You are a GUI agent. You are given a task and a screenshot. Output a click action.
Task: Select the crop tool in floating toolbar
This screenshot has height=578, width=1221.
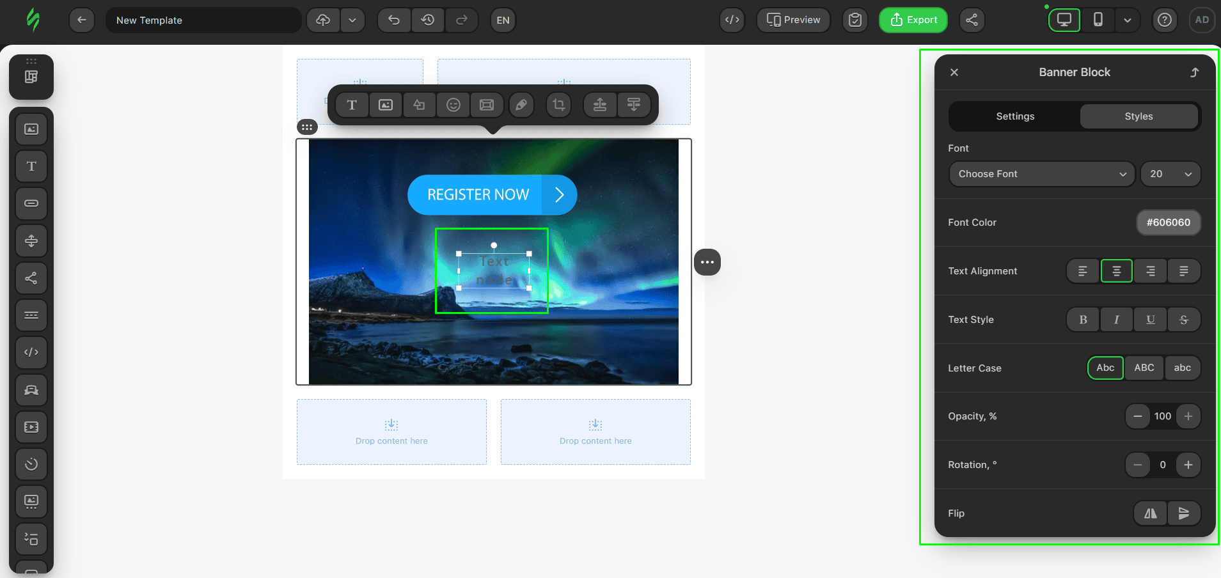click(x=558, y=105)
